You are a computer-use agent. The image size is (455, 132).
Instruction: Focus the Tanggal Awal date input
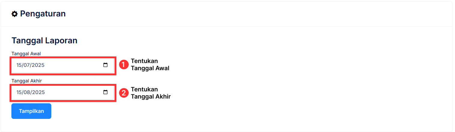click(60, 65)
